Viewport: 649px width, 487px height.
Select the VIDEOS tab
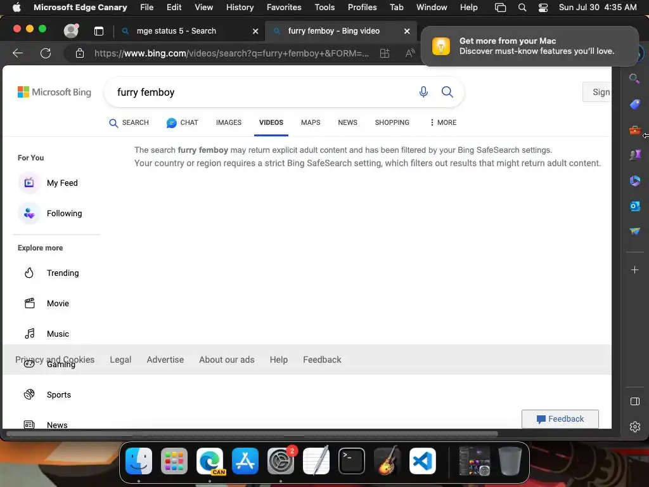pos(271,122)
